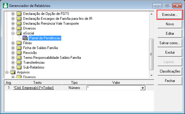Click the Sub-Relatórios folder icon
This screenshot has width=185, height=114.
click(x=19, y=67)
